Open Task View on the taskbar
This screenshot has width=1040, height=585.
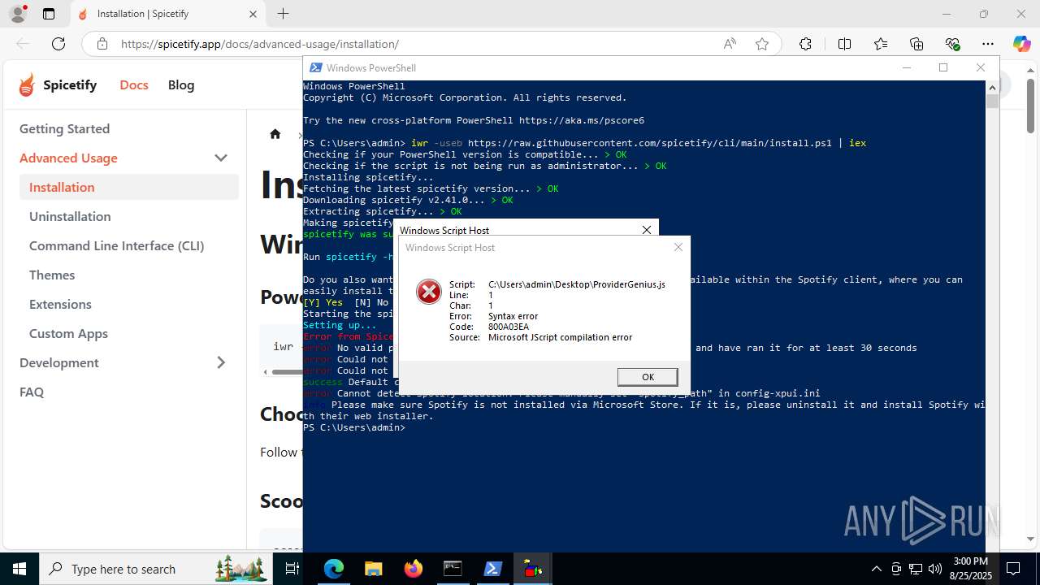click(292, 569)
